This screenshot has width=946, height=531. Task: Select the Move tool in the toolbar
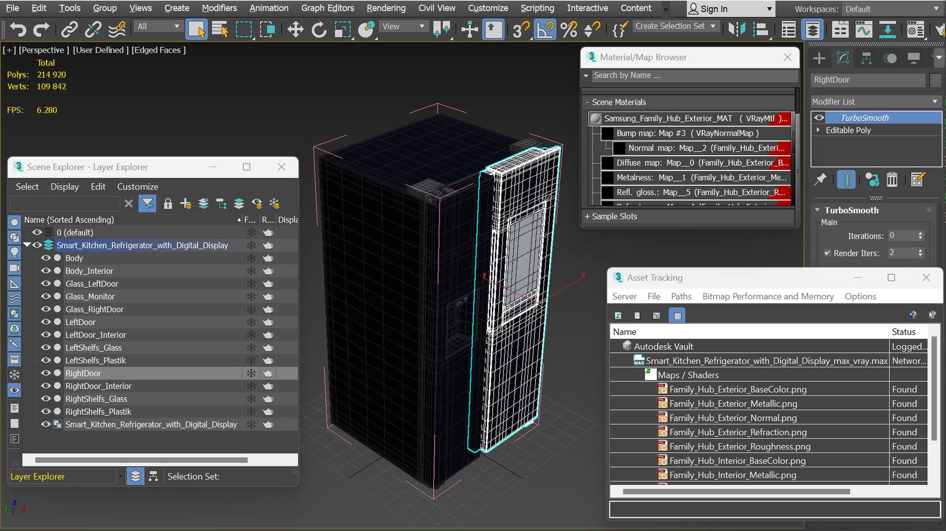tap(295, 30)
